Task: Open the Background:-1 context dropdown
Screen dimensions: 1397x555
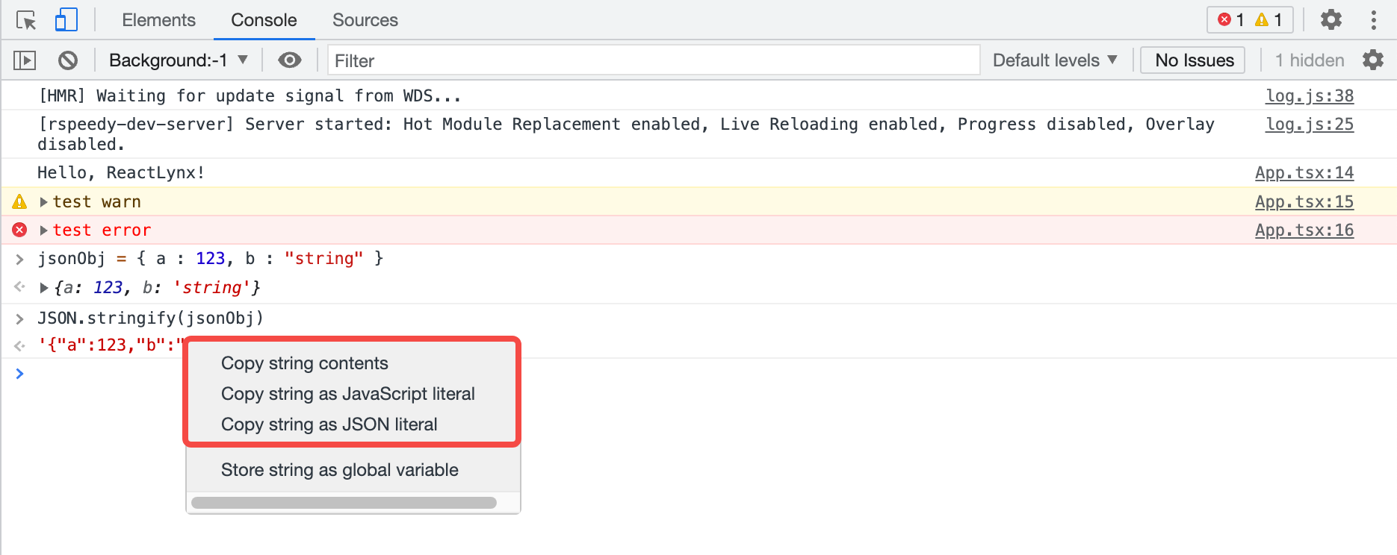Action: click(179, 60)
